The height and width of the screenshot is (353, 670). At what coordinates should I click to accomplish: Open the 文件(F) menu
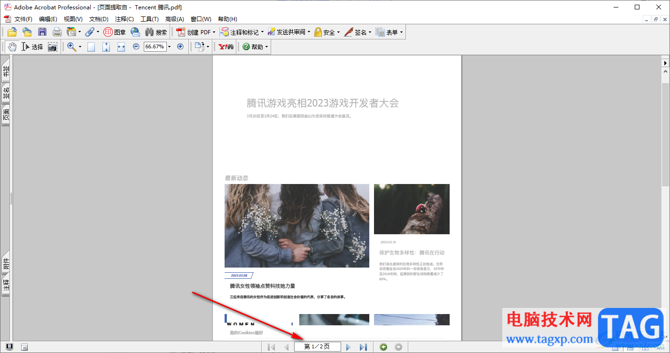23,19
